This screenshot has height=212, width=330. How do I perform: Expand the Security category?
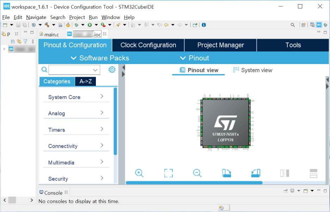tap(76, 179)
